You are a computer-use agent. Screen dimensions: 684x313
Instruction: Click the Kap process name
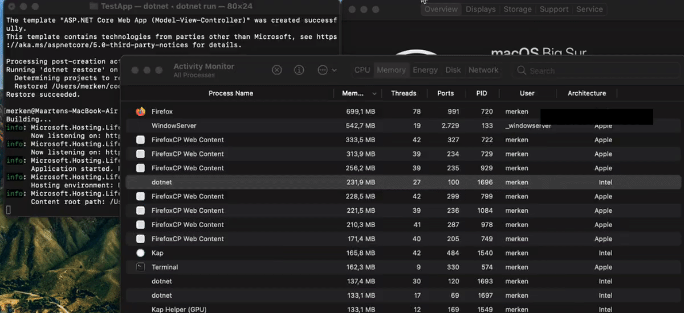coord(157,253)
